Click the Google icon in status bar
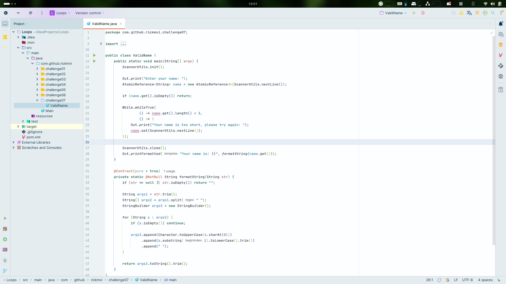The height and width of the screenshot is (284, 506). 448,280
